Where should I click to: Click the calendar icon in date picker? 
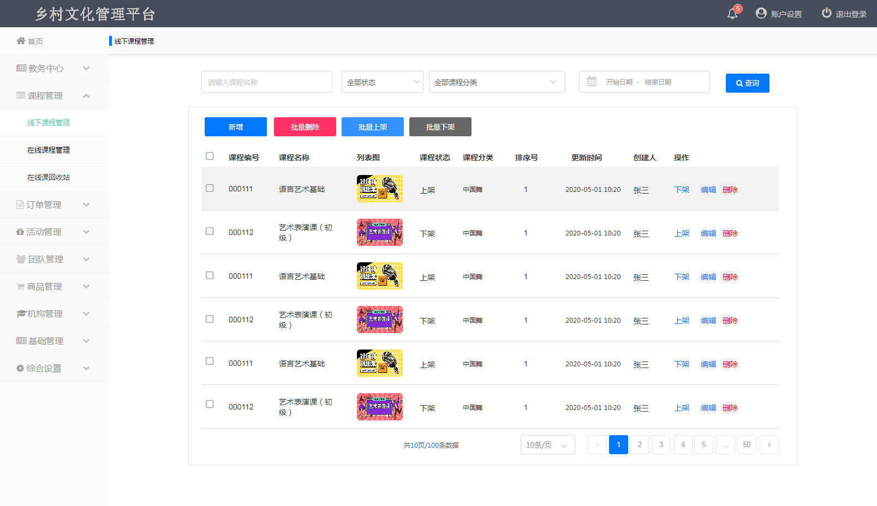(x=592, y=82)
